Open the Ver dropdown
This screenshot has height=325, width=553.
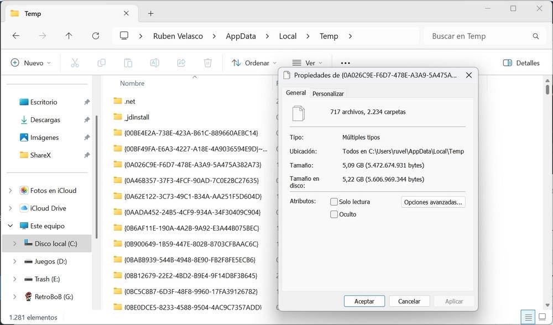pyautogui.click(x=307, y=63)
